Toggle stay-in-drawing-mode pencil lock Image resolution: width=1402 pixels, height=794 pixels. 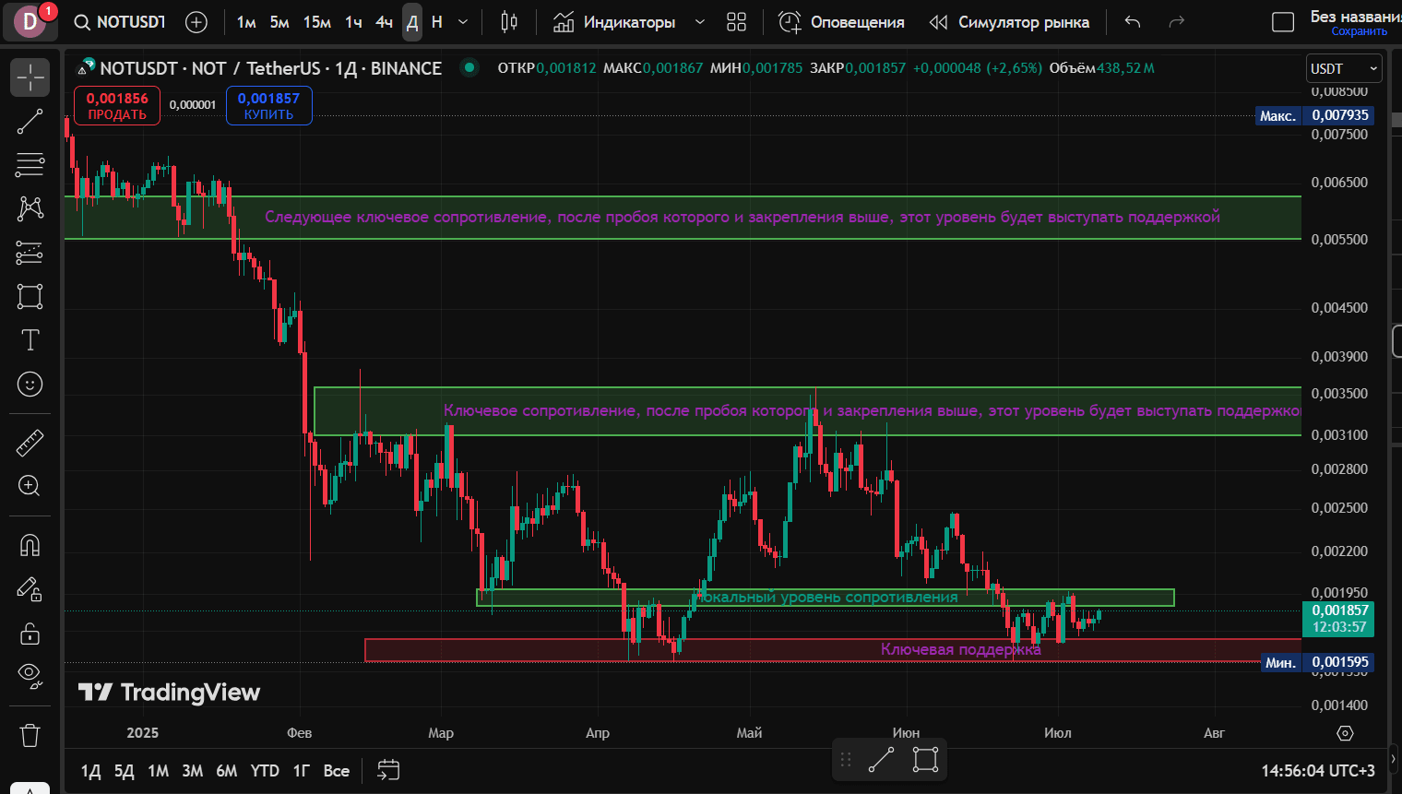30,589
